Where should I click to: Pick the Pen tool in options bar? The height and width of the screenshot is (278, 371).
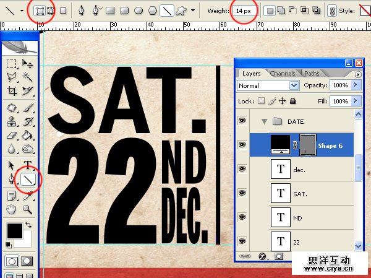(82, 11)
